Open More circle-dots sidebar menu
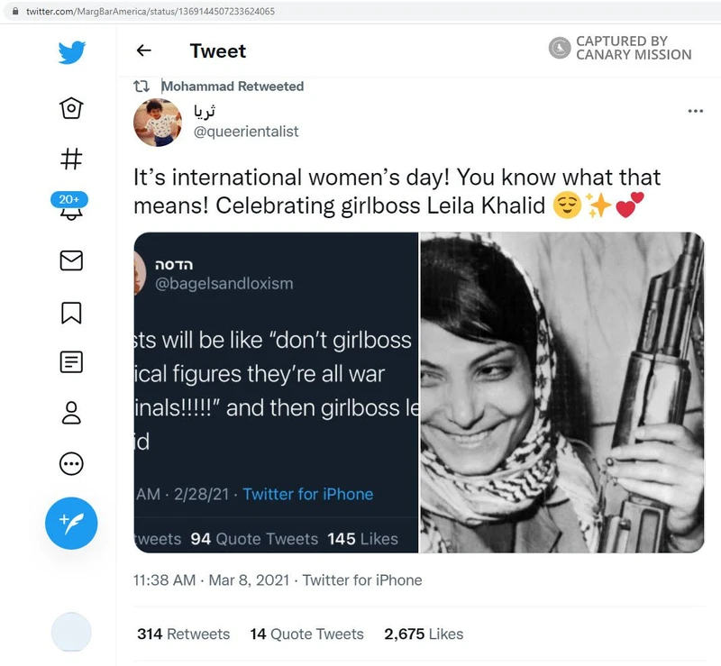Screen dimensions: 721x666 click(71, 464)
